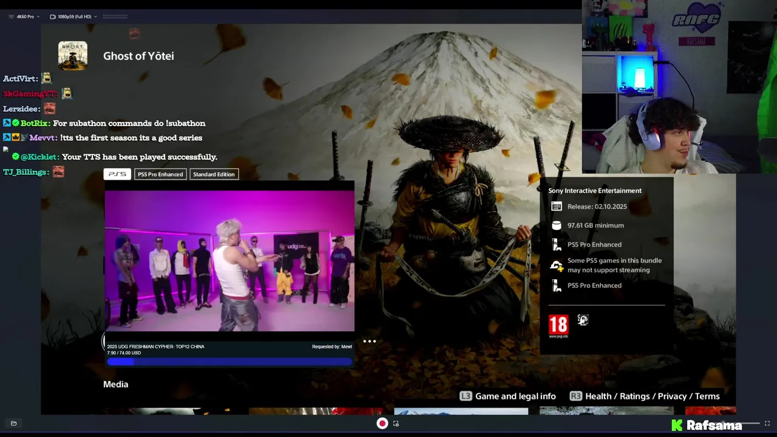777x437 pixels.
Task: Click the streamer webcam overlay
Action: [679, 87]
